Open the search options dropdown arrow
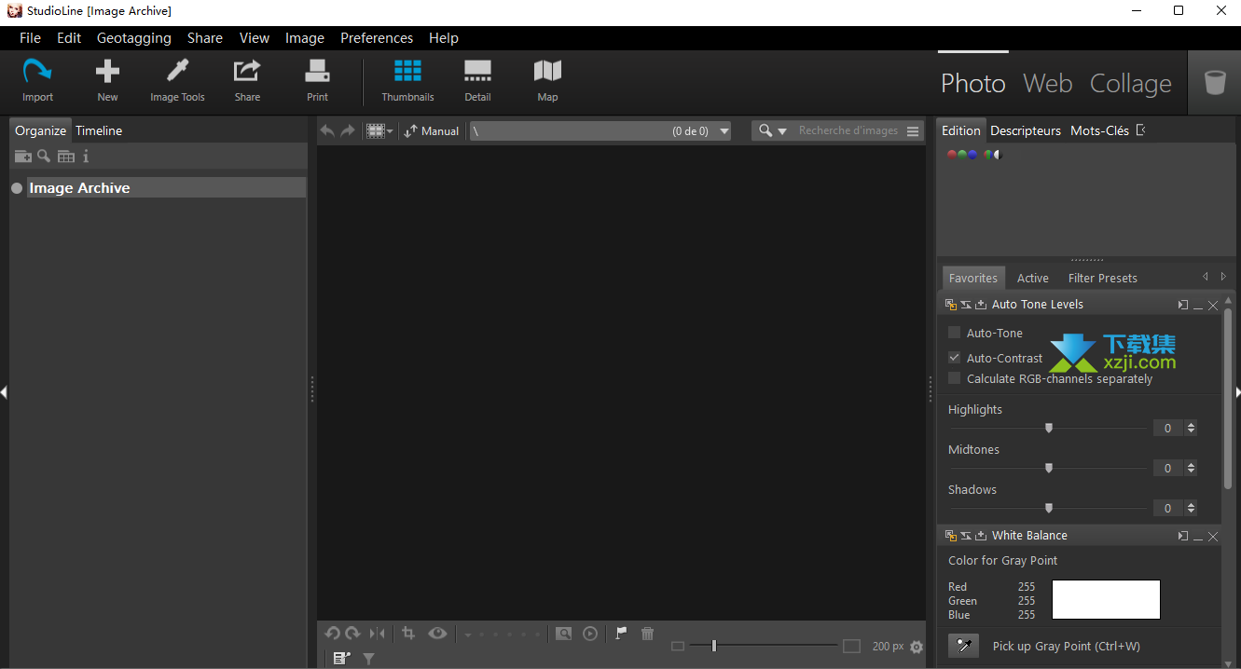This screenshot has width=1241, height=669. tap(782, 131)
